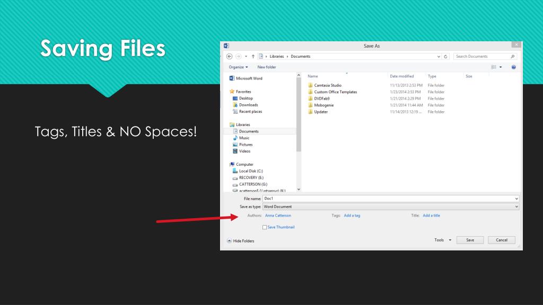The image size is (543, 305).
Task: Sort by the Size column header
Action: [x=469, y=76]
